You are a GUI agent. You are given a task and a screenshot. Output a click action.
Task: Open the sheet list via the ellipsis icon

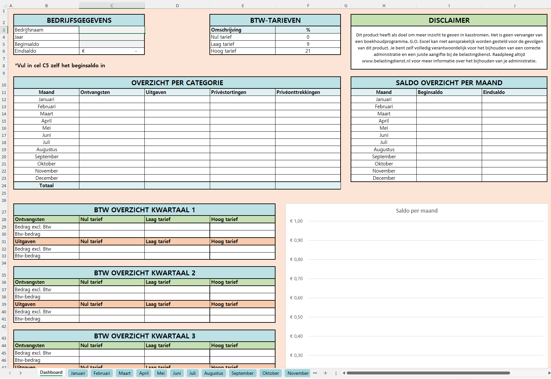(x=315, y=373)
